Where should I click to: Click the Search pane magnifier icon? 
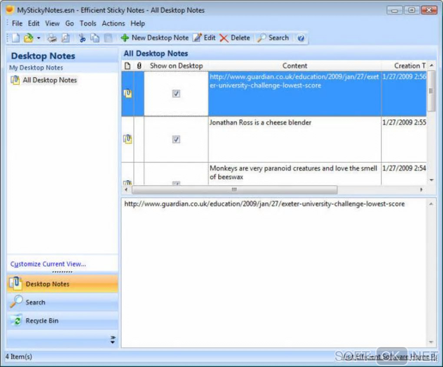[16, 301]
